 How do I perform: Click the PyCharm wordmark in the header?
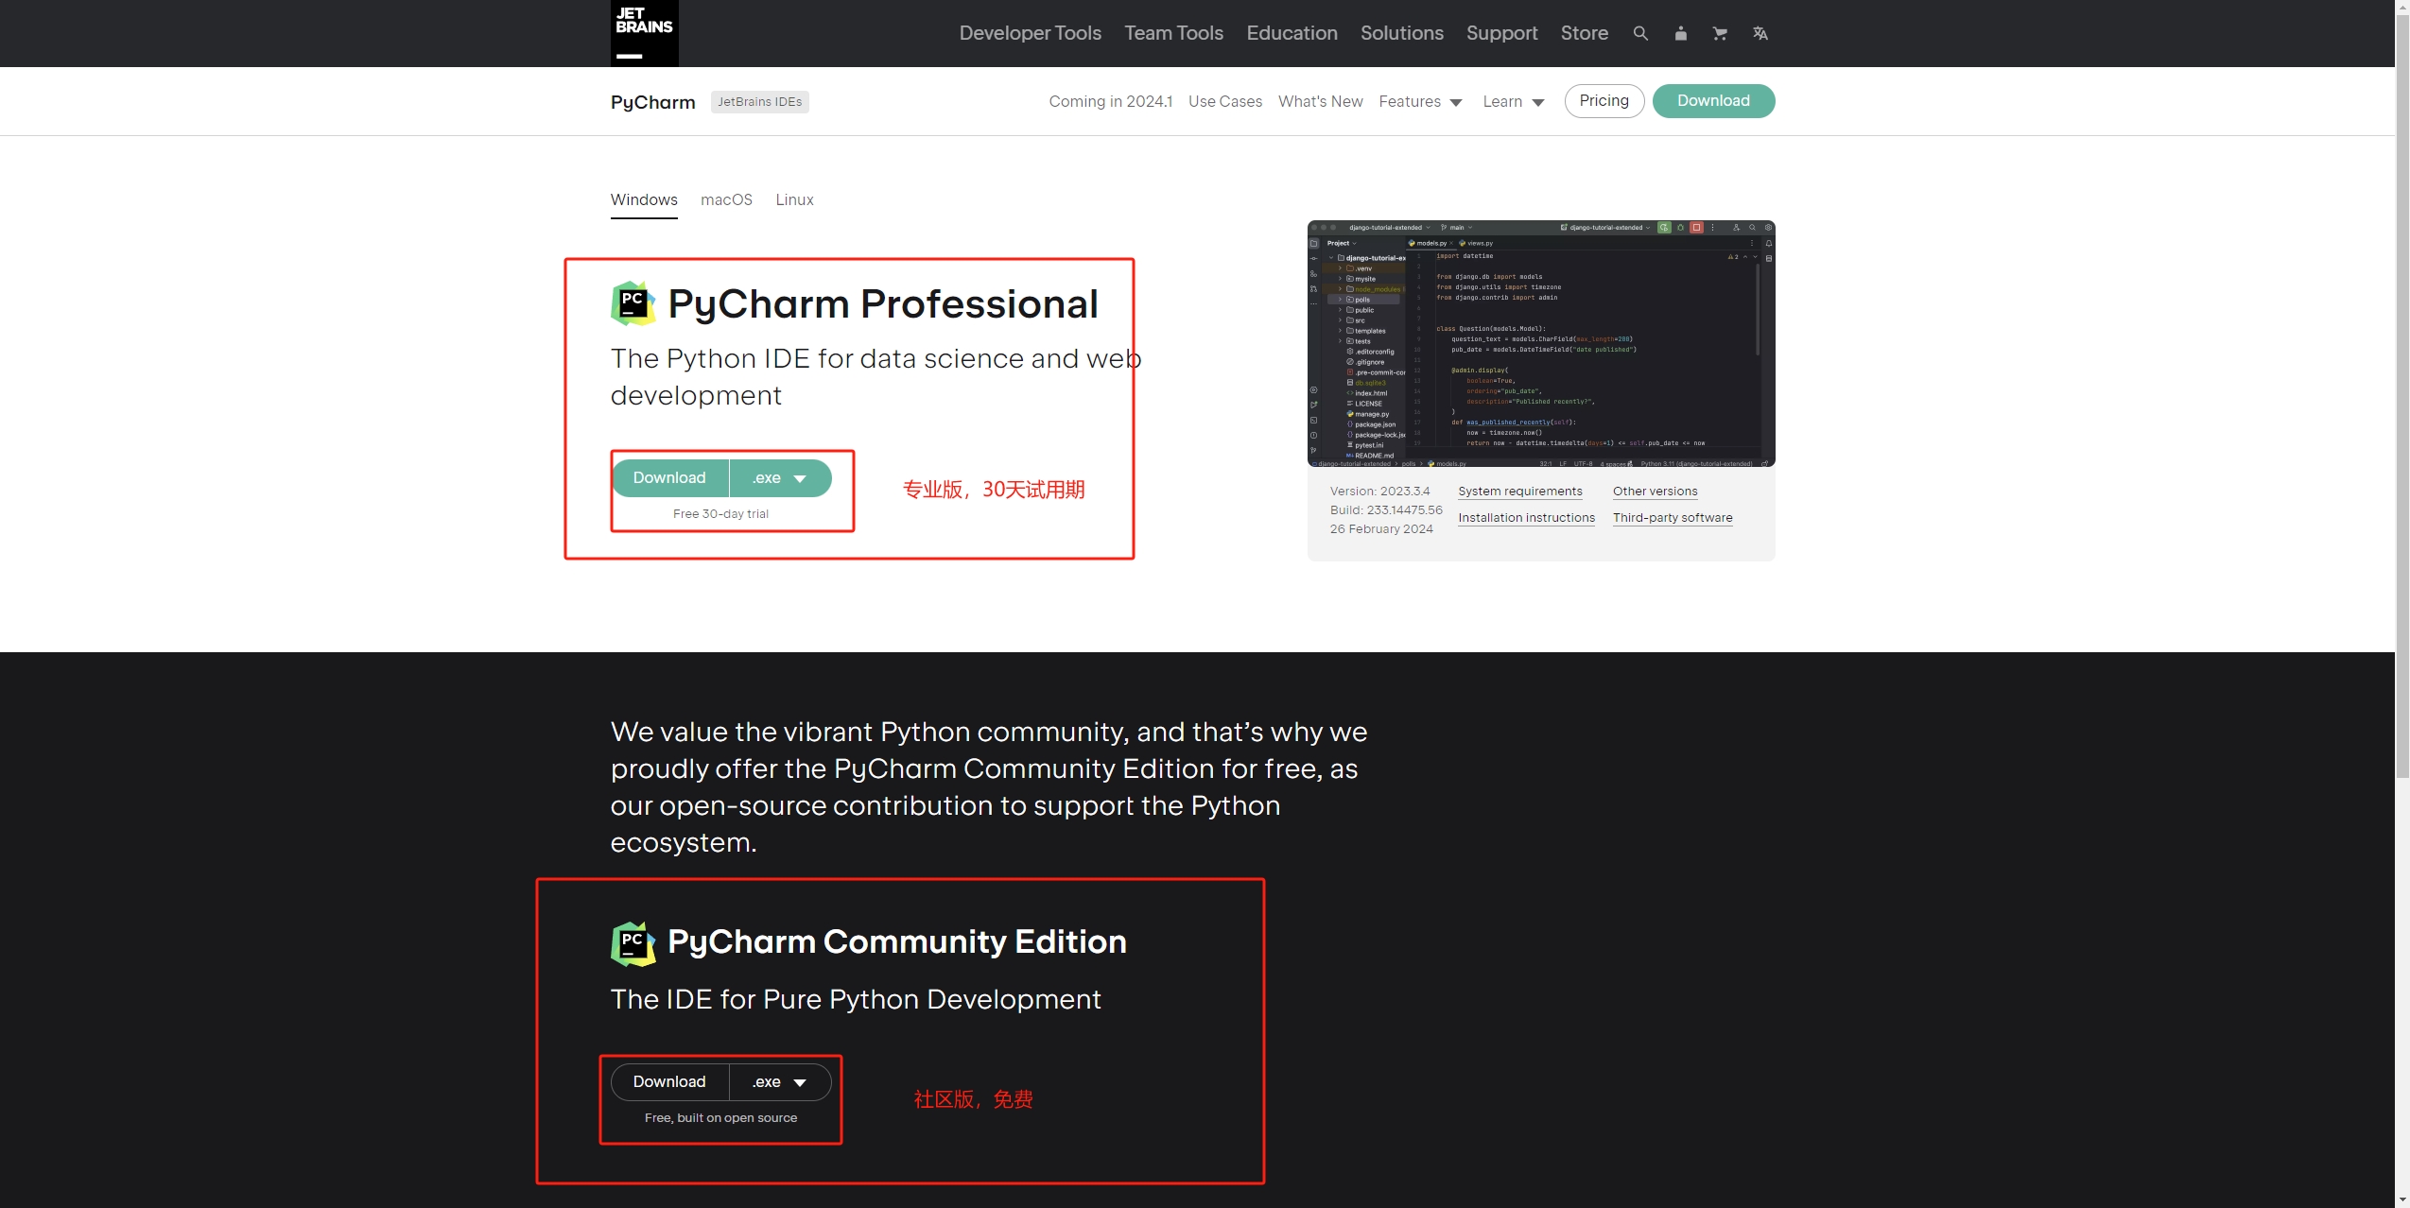click(651, 101)
